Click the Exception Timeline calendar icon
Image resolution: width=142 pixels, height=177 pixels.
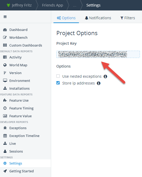pyautogui.click(x=5, y=136)
